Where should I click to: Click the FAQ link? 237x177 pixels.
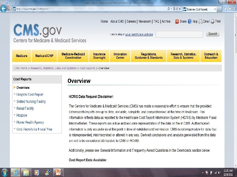tap(156, 21)
